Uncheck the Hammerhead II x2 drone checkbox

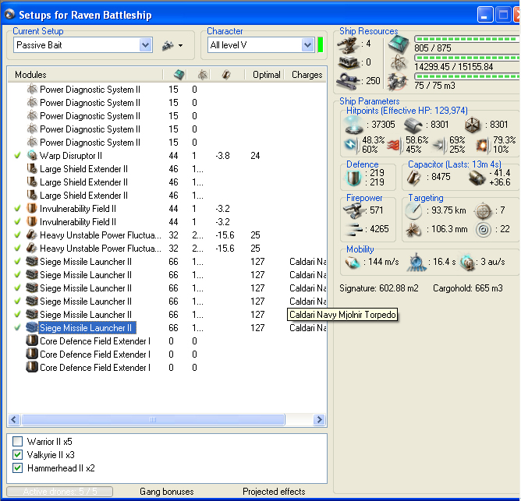(18, 467)
